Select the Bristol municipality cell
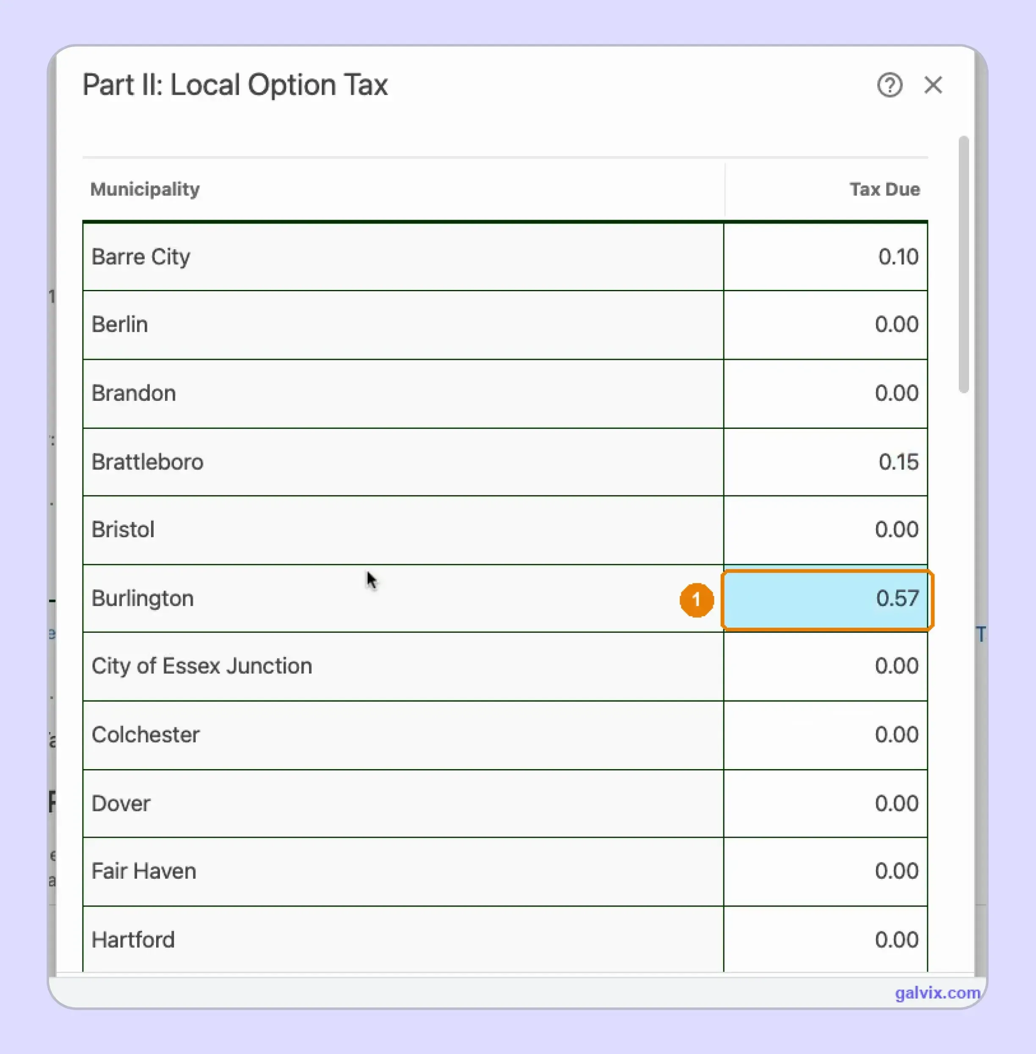 click(403, 530)
